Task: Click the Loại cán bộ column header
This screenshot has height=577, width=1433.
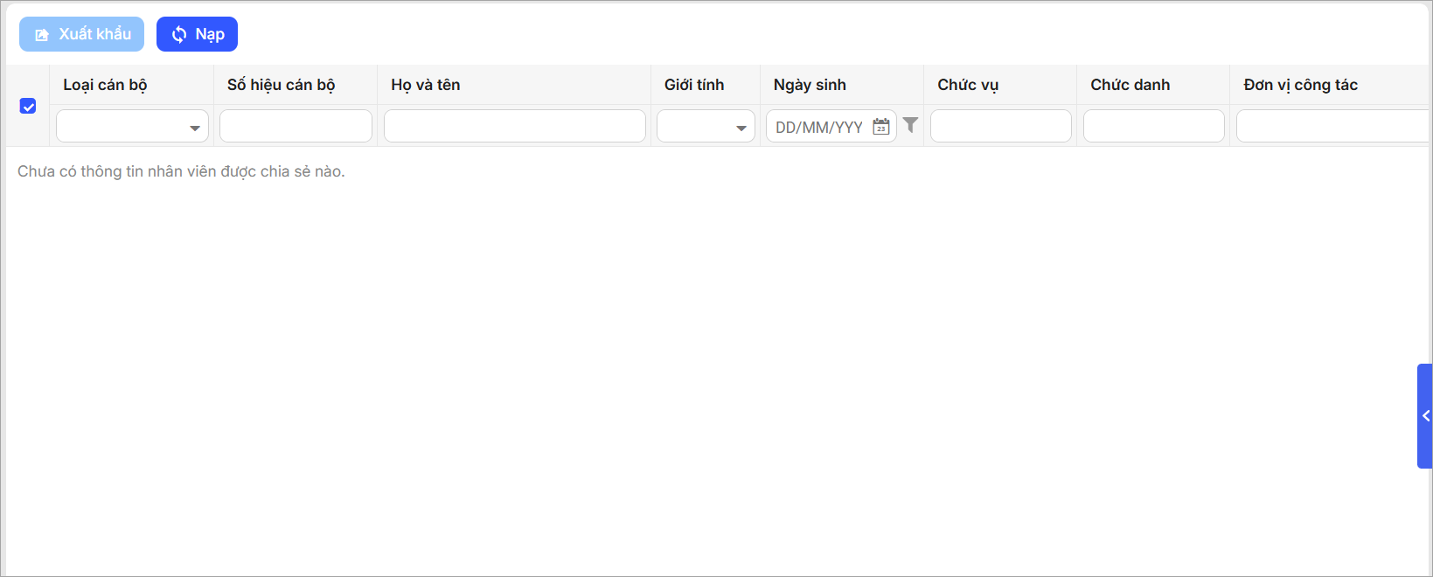Action: click(105, 85)
